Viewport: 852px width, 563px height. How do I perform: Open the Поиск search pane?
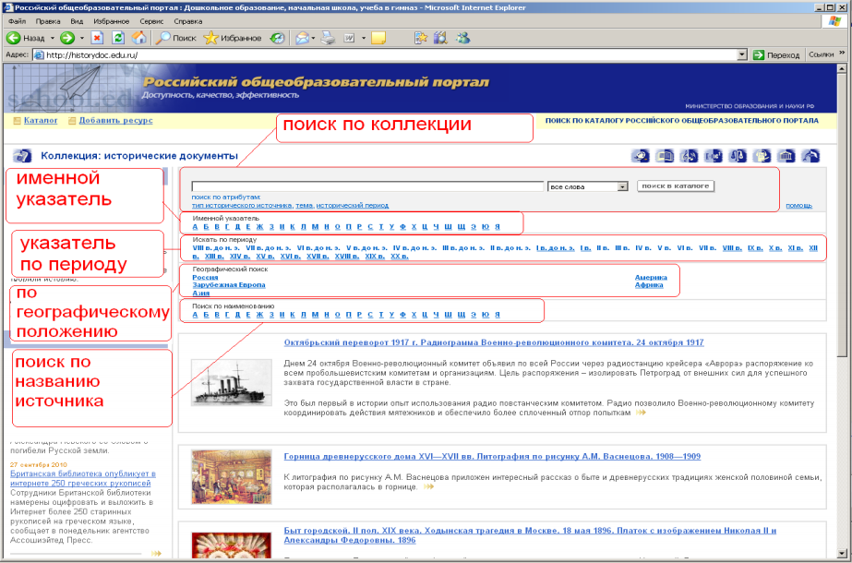coord(175,38)
